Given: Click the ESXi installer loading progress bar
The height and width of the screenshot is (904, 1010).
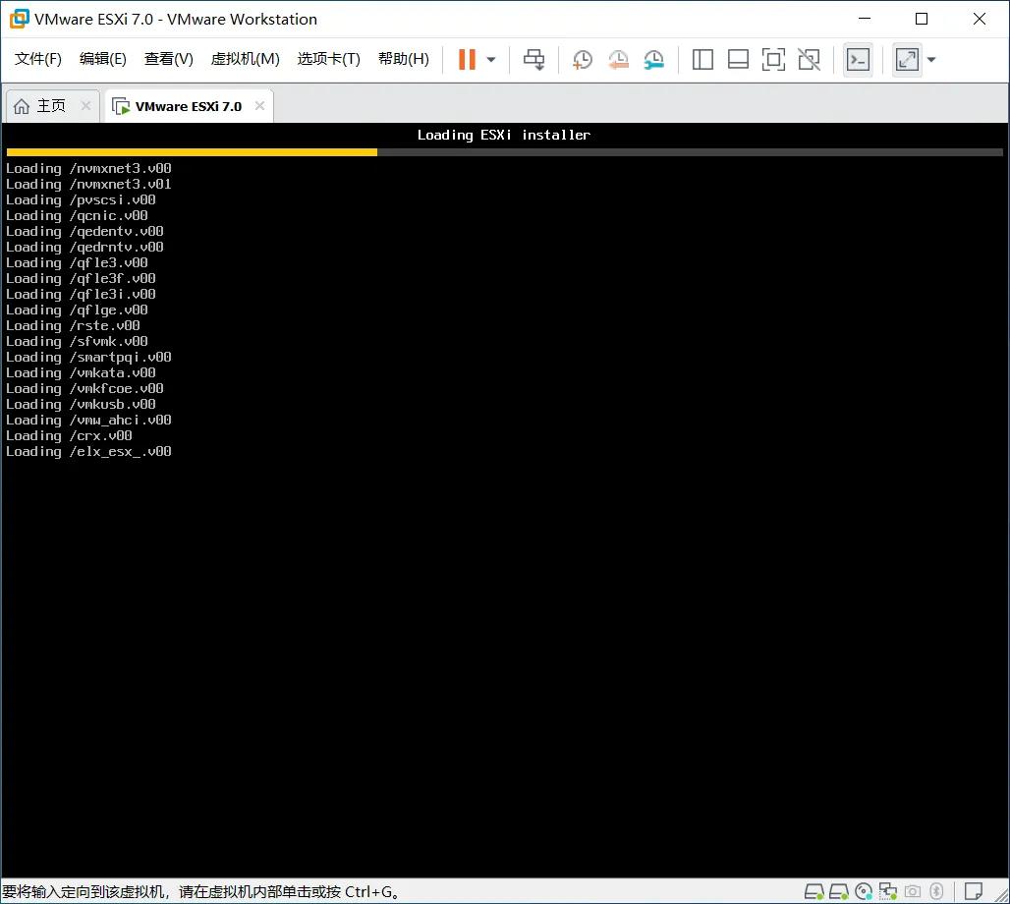Looking at the screenshot, I should tap(504, 152).
